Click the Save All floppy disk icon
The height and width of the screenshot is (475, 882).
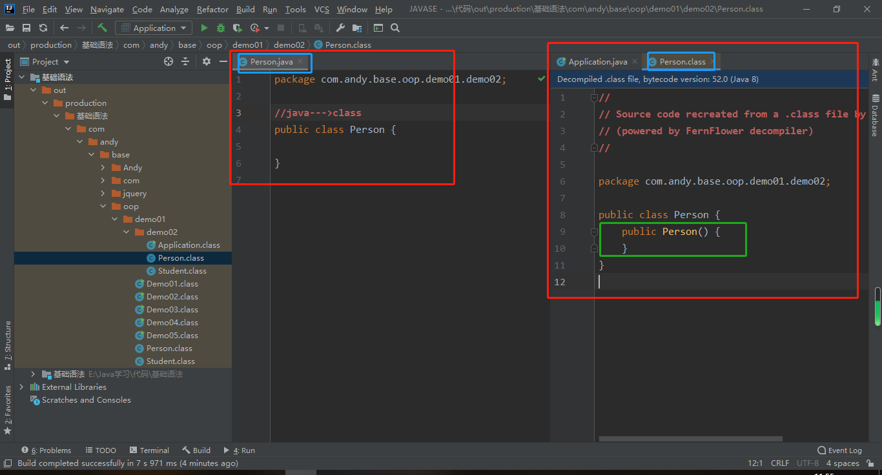(x=26, y=28)
